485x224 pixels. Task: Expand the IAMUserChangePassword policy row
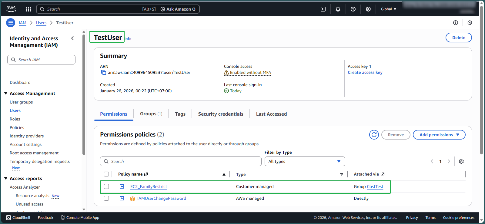click(x=122, y=198)
